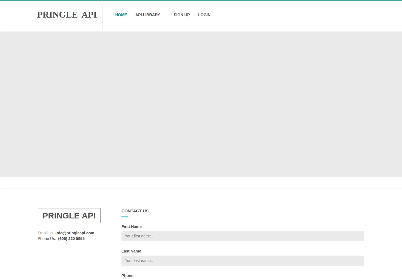Open the API LIBRARY menu
The image size is (402, 279).
coord(148,15)
